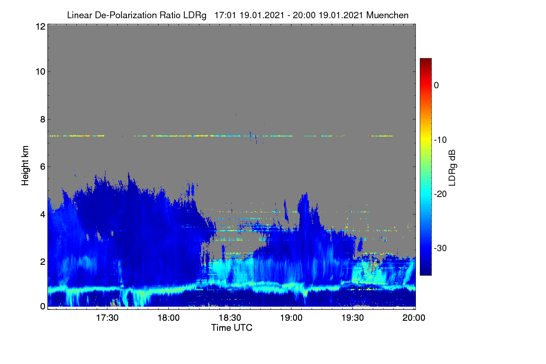Click the 8 km height tick label
Image resolution: width=546 pixels, height=364 pixels.
42,119
